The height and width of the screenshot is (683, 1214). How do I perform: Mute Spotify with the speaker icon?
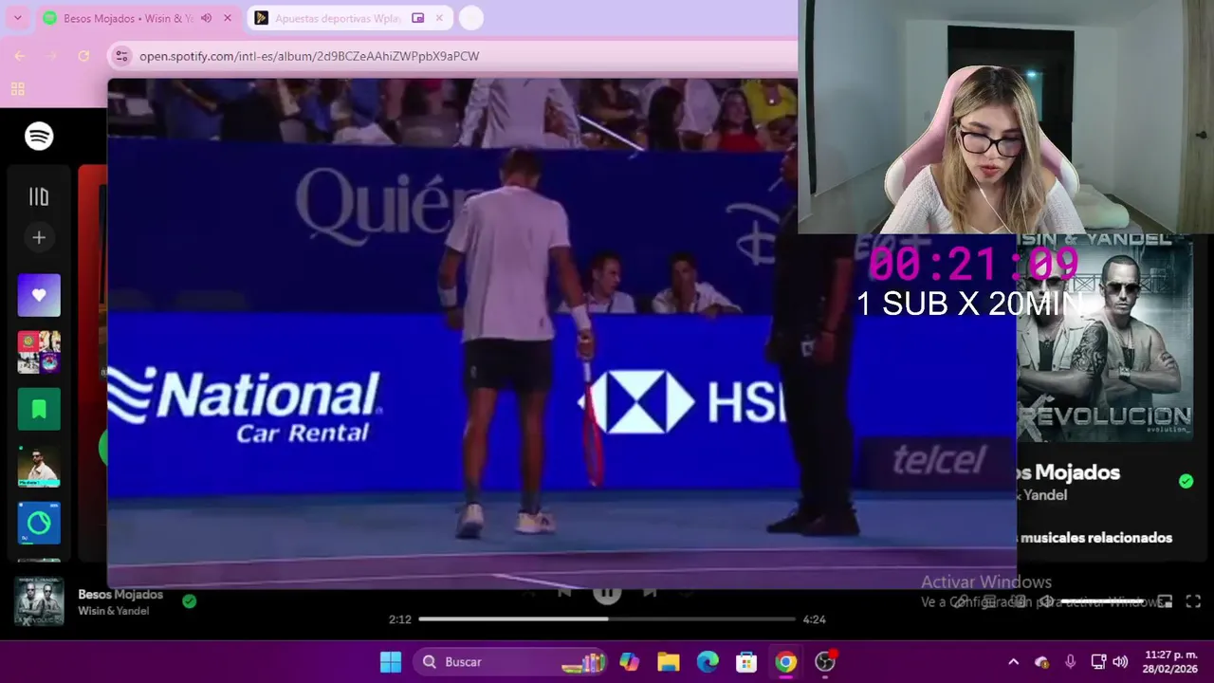point(1046,601)
